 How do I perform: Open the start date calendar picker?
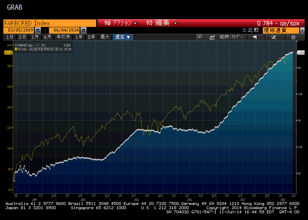coord(38,30)
